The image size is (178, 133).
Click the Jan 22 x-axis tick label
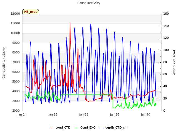tap(84, 114)
